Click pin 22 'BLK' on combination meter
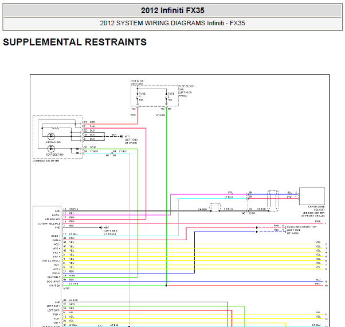The height and width of the screenshot is (327, 345). (x=89, y=130)
